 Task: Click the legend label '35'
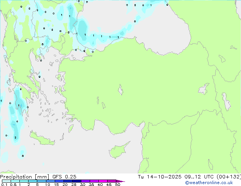91,184
